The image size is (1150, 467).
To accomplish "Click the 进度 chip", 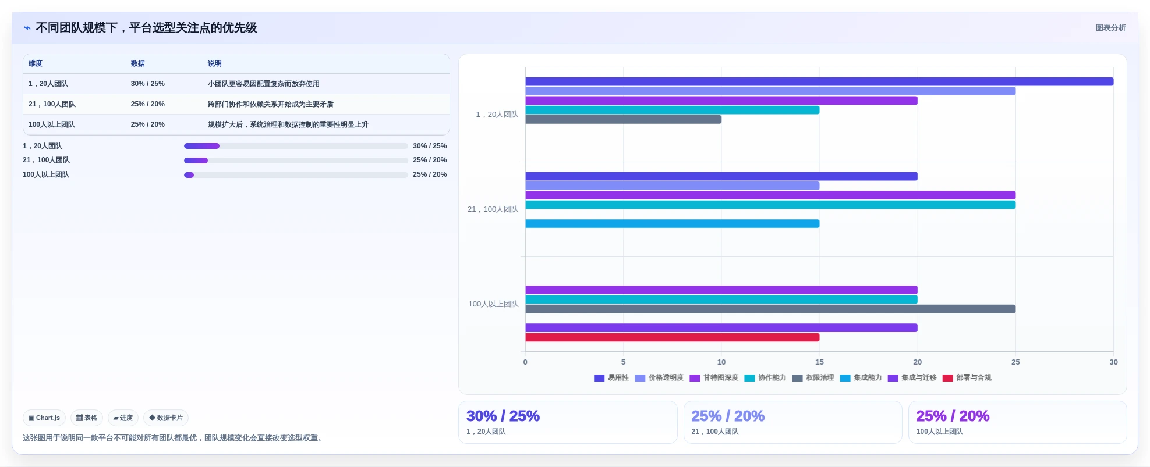I will pos(123,418).
